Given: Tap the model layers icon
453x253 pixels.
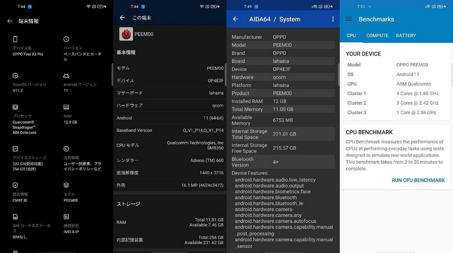Looking at the screenshot, I should coord(66,185).
